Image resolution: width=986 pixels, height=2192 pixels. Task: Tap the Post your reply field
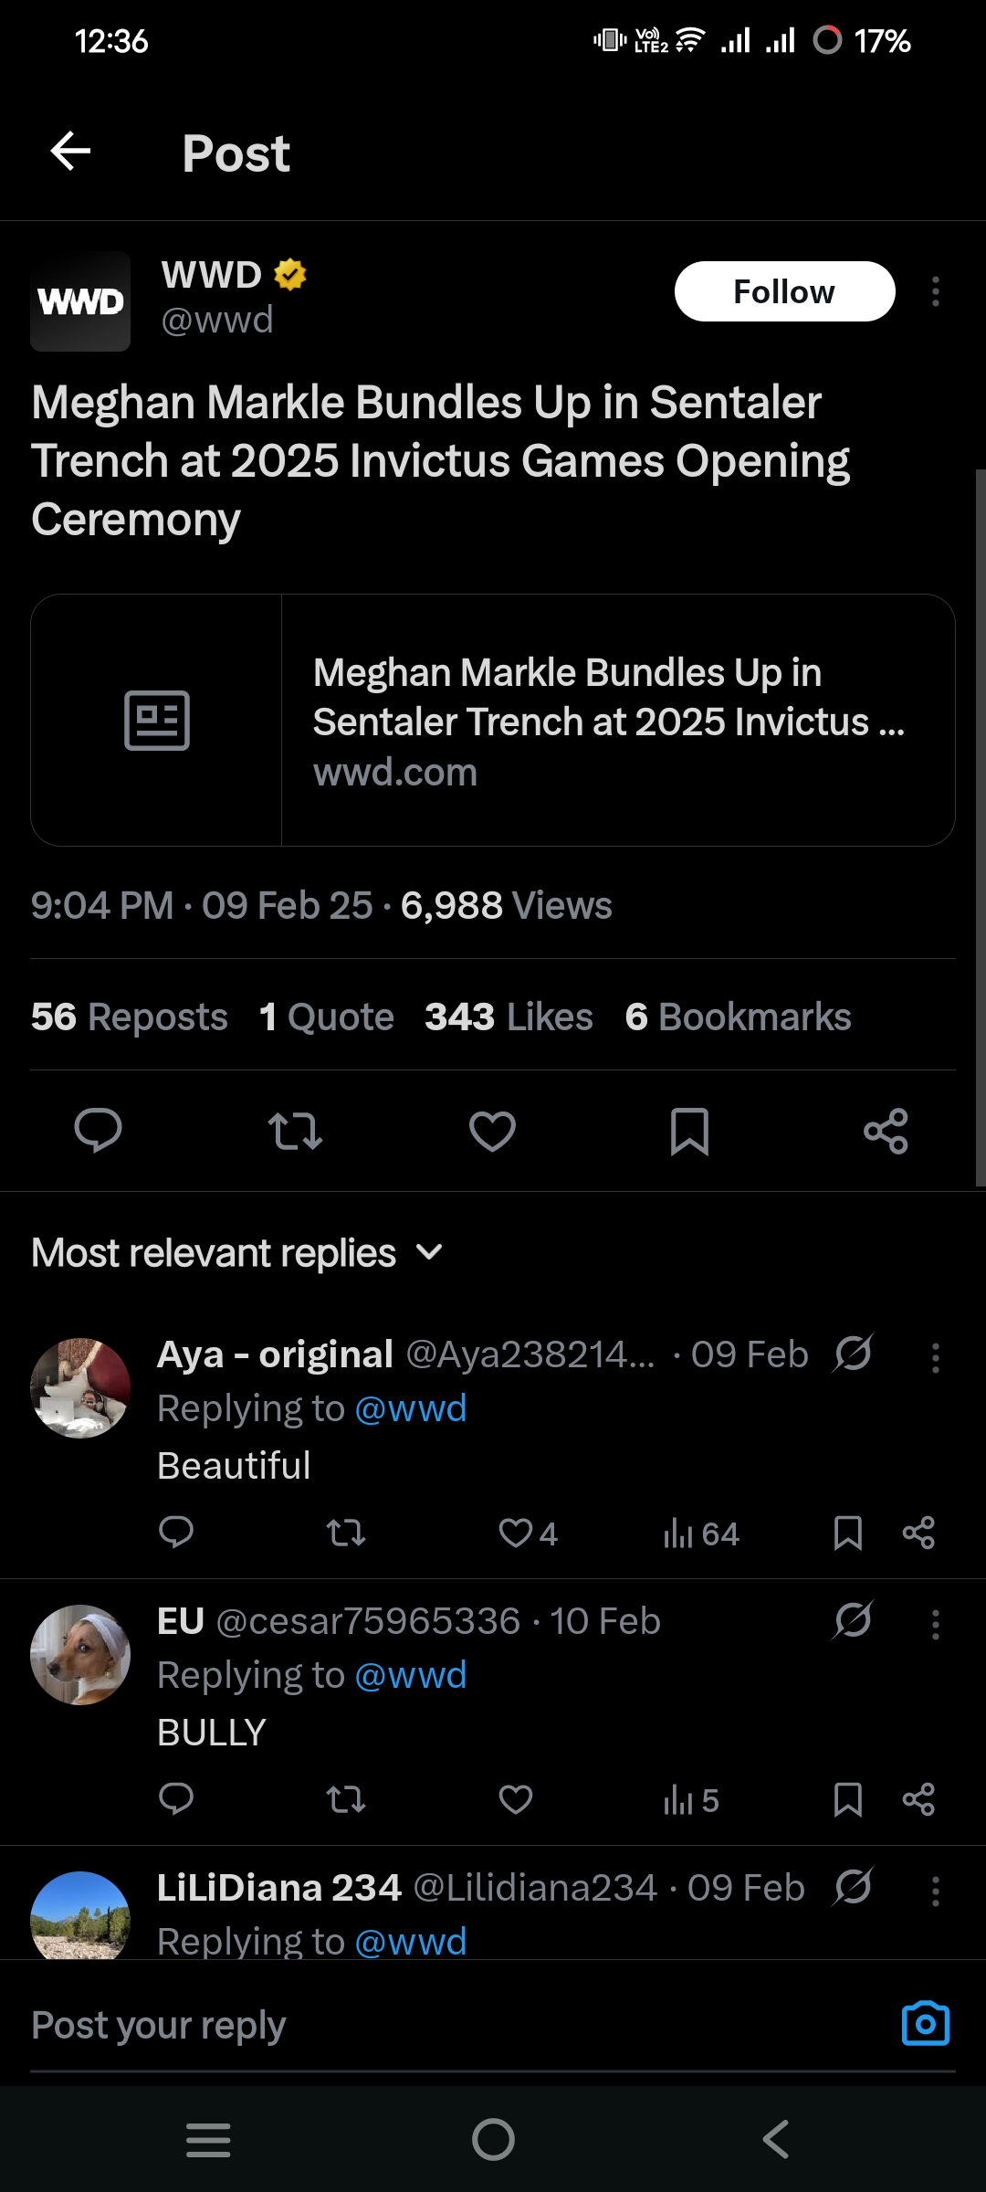point(438,2025)
